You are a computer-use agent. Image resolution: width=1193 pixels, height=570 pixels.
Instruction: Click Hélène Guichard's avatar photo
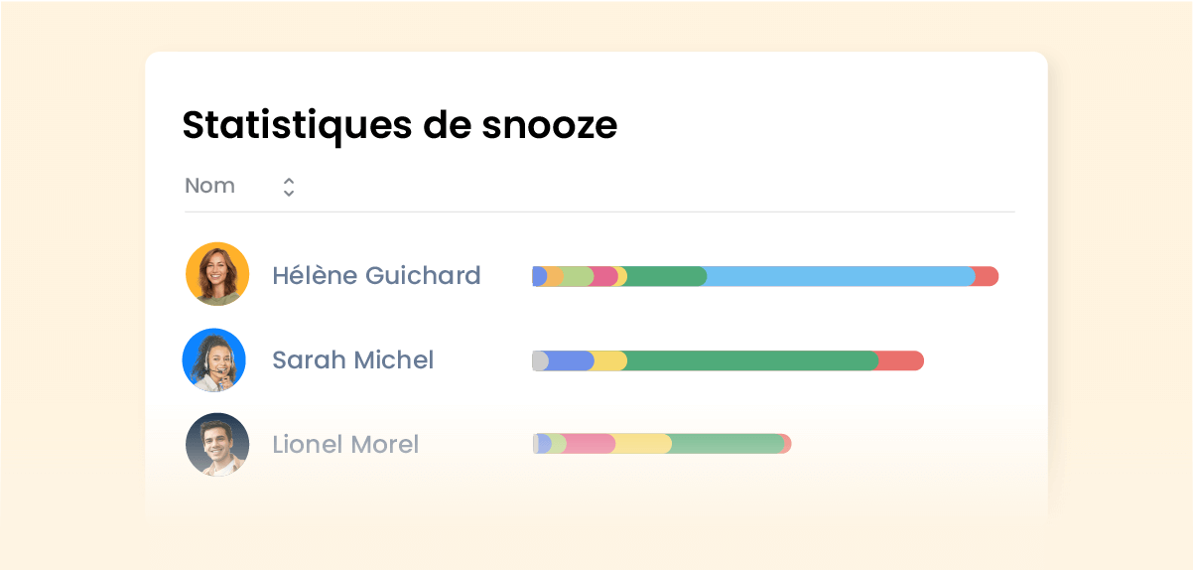217,274
